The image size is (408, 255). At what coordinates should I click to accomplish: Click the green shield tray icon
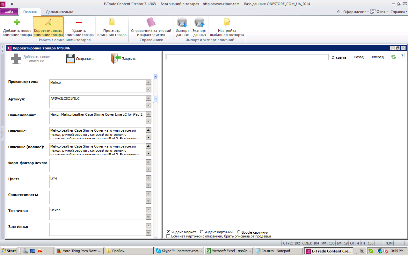coord(370,251)
